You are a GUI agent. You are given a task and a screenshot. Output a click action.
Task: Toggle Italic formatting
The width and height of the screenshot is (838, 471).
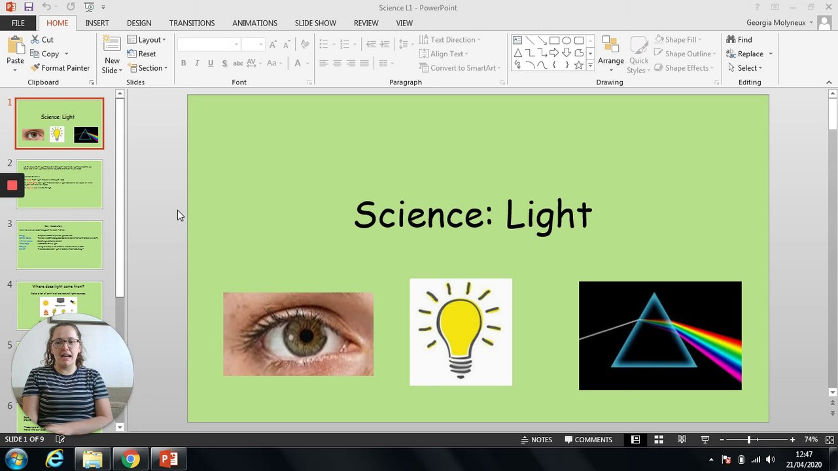(197, 63)
